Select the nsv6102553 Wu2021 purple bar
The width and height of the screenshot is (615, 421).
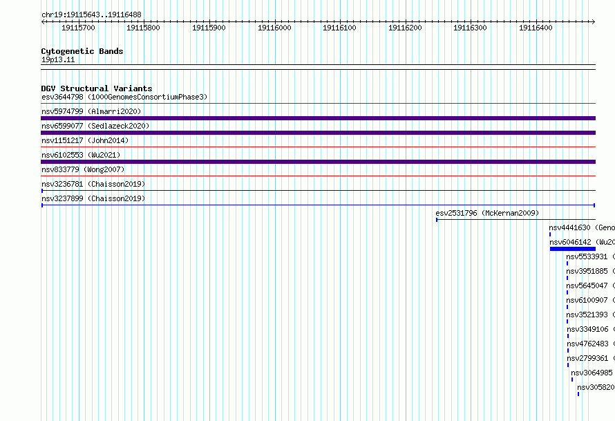pyautogui.click(x=318, y=162)
